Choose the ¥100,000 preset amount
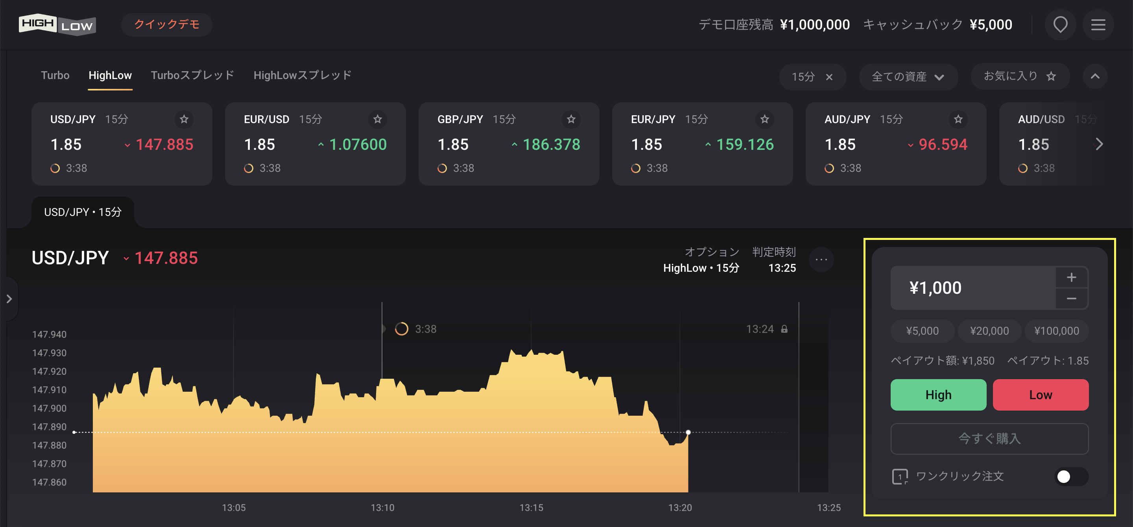The width and height of the screenshot is (1133, 527). pos(1056,330)
